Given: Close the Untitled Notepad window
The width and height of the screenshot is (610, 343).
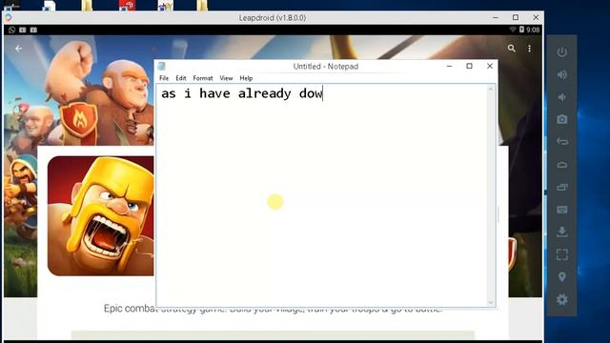Looking at the screenshot, I should (x=490, y=66).
